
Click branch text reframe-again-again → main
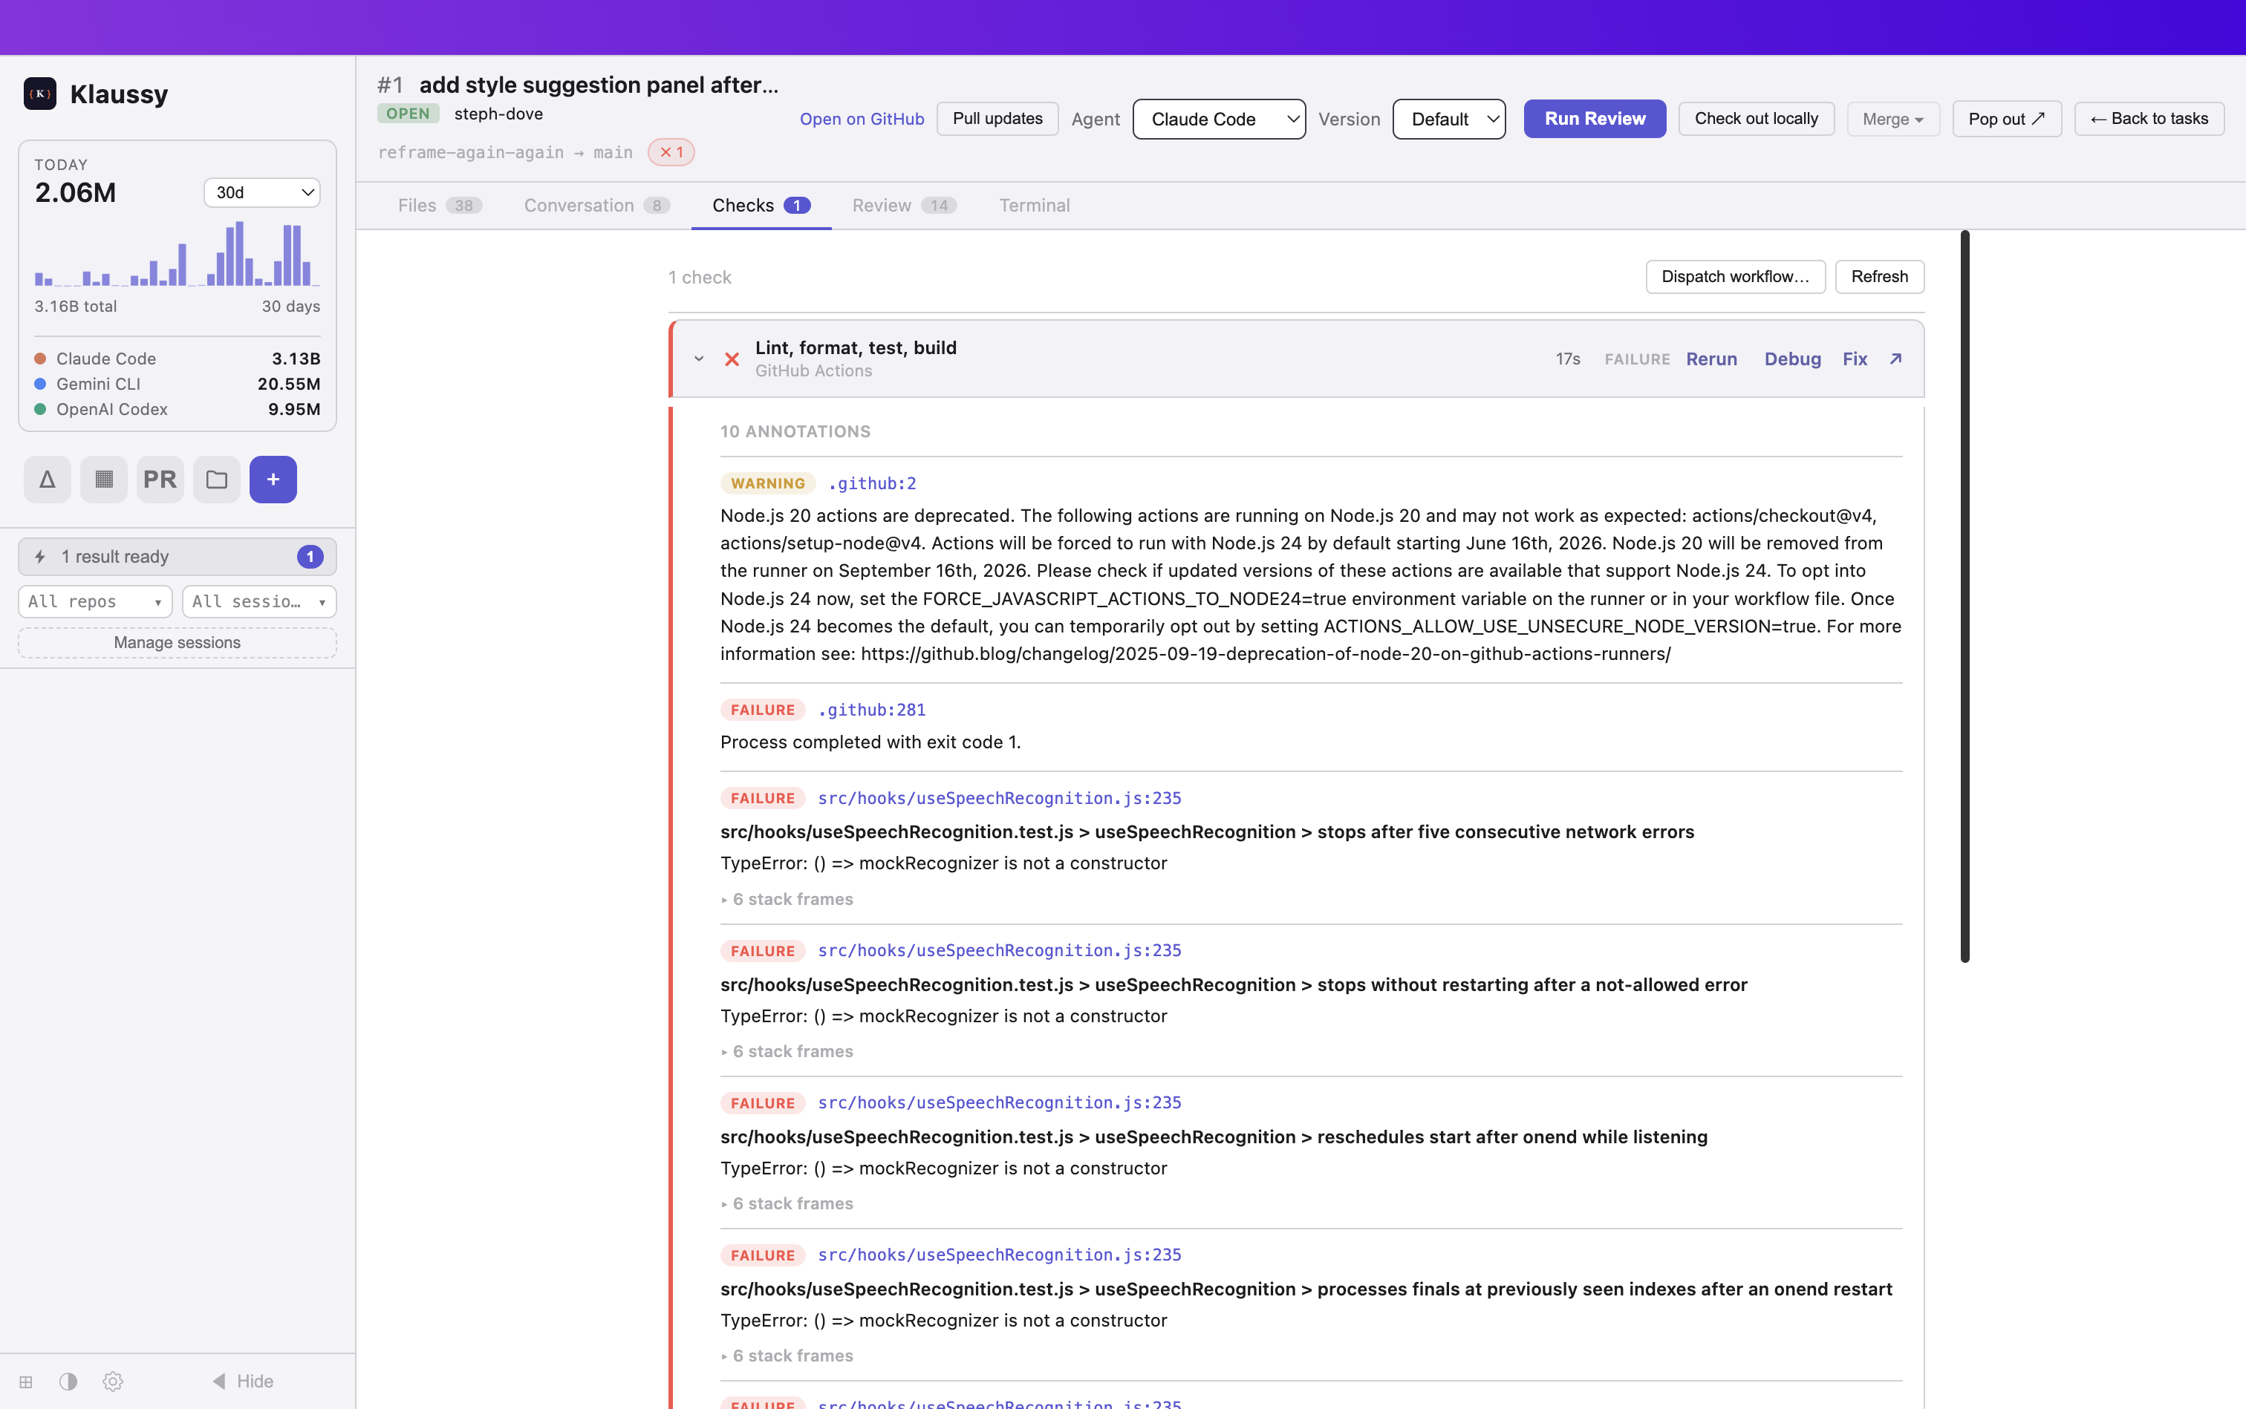click(x=505, y=152)
